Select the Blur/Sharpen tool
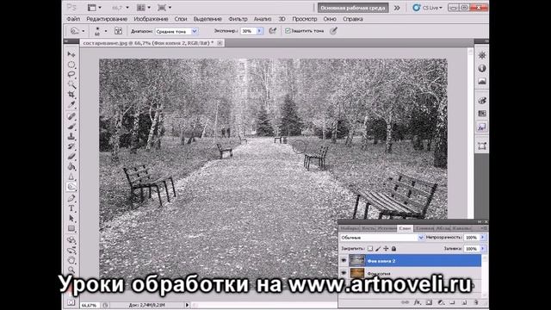The image size is (551, 310). point(71,177)
